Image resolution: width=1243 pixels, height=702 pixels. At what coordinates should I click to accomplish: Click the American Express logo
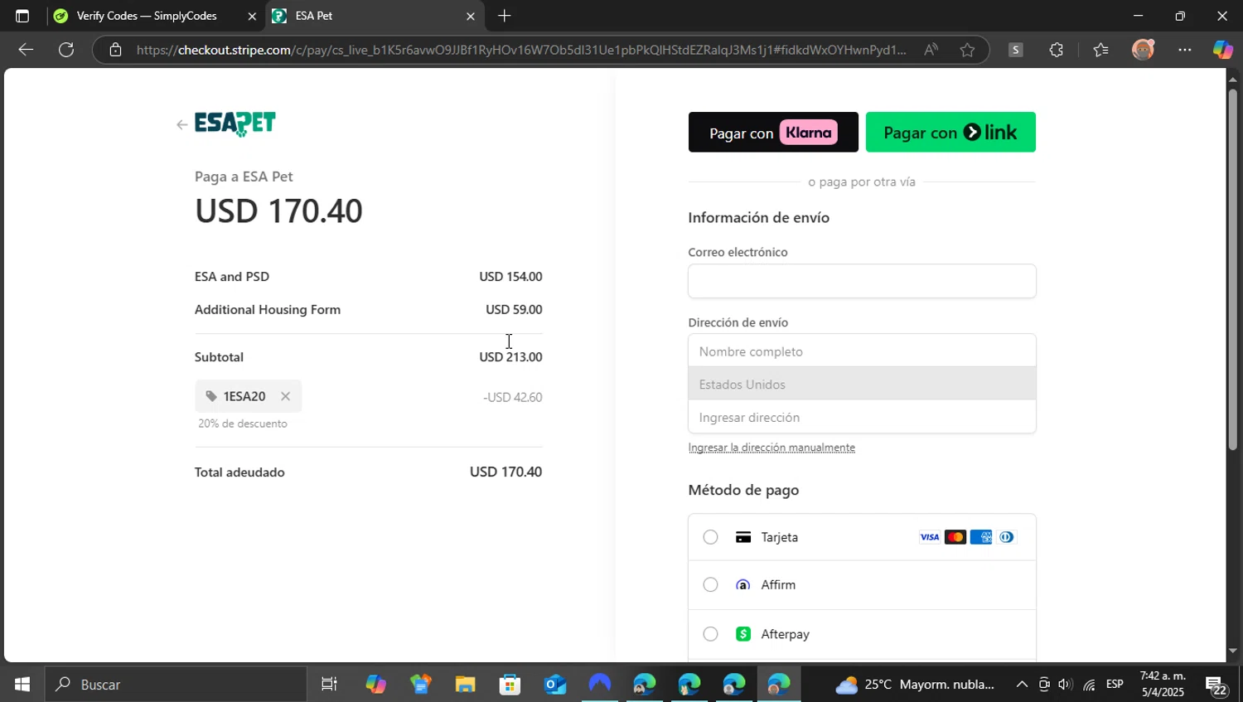(x=981, y=537)
